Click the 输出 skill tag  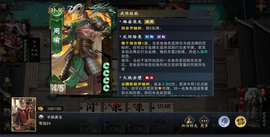[x=149, y=78]
